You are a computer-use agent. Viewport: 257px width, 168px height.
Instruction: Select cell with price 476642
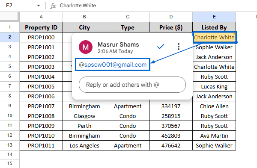(x=171, y=145)
